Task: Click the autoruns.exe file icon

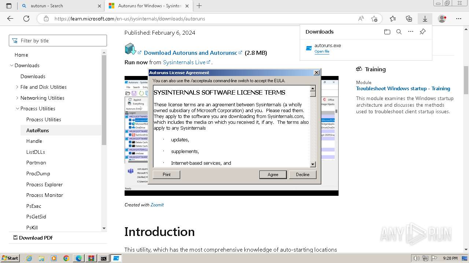Action: tap(309, 48)
